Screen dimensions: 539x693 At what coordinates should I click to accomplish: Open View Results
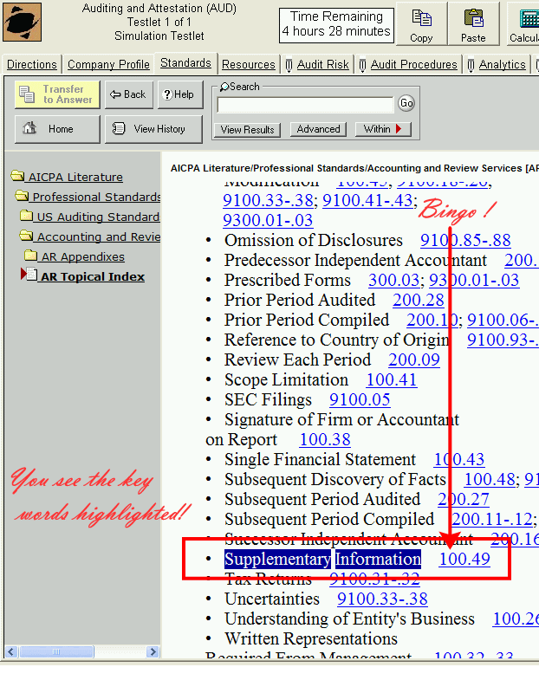click(x=247, y=129)
